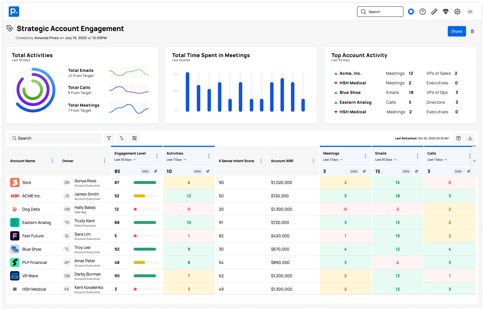
Task: Click the ruler icon in header
Action: tap(434, 12)
